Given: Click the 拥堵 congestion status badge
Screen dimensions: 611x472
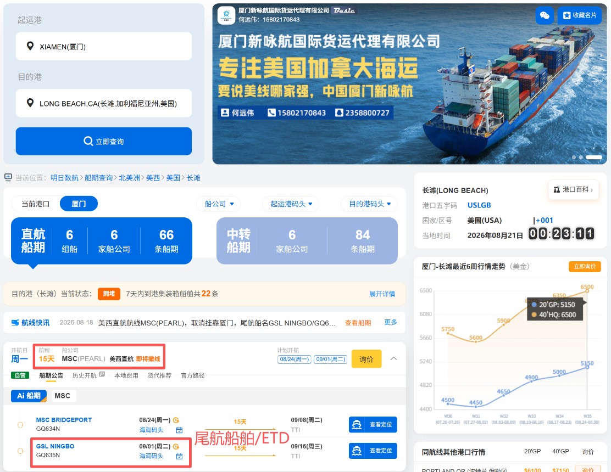Looking at the screenshot, I should point(109,294).
